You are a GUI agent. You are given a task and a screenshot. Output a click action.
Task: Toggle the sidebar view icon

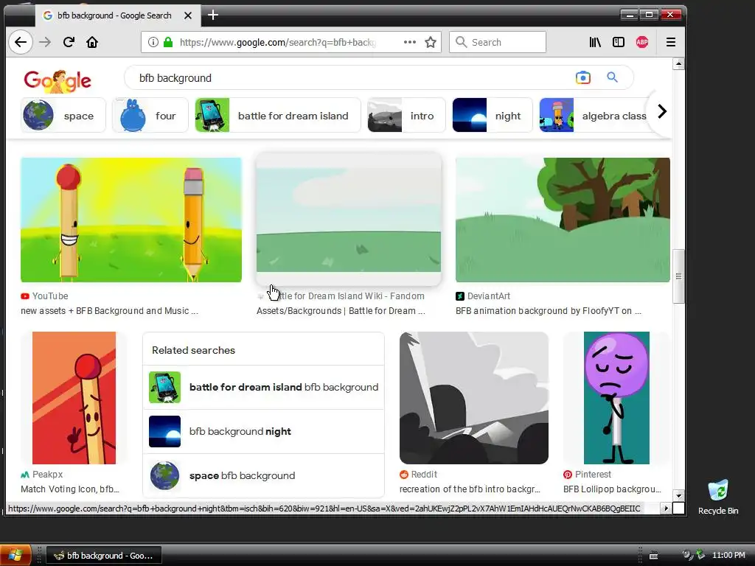619,42
